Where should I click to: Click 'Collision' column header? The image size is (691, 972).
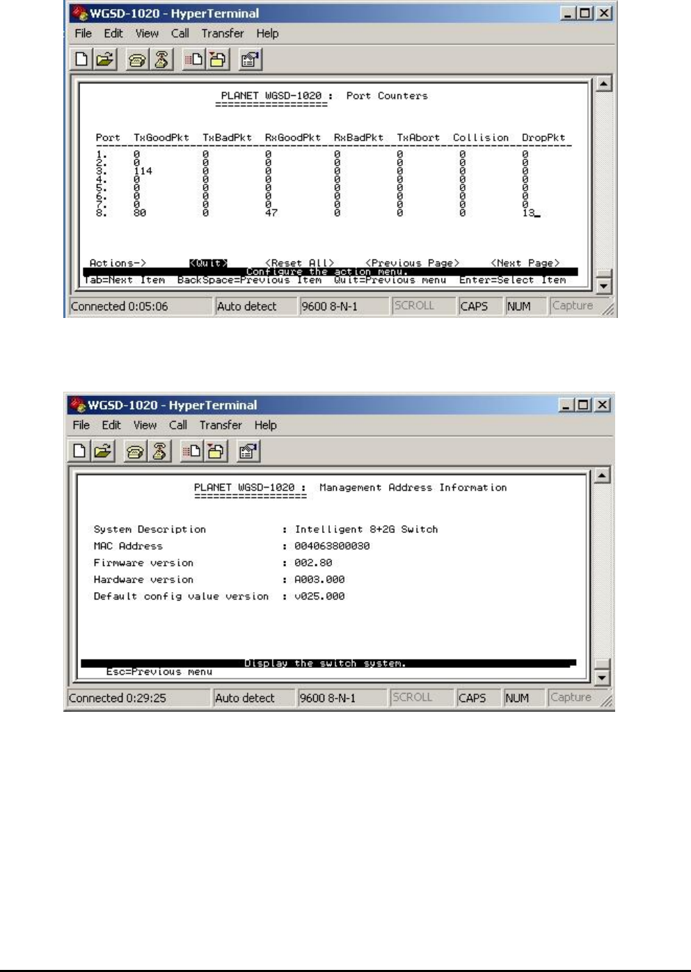481,138
